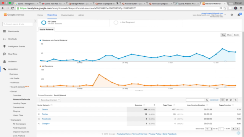Switch to the Answer Later Quora browser tab
Viewport: 244px width, 137px height.
(x=134, y=3)
